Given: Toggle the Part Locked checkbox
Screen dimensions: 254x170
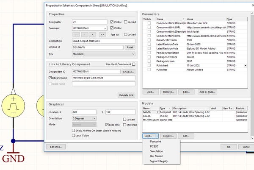Looking at the screenshot, I should tap(126, 34).
